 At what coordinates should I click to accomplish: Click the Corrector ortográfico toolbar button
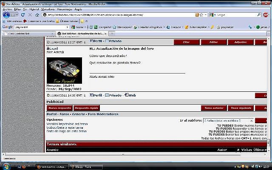click(148, 27)
